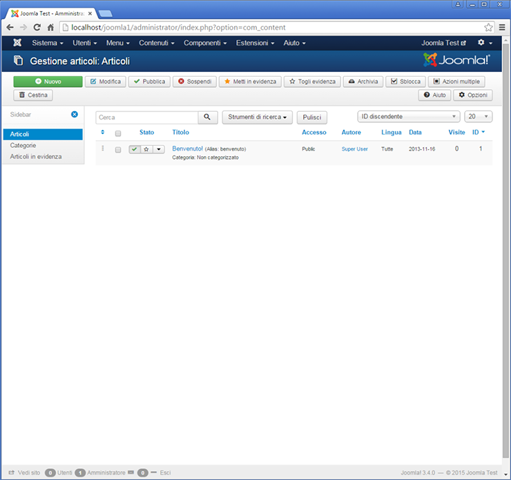The image size is (511, 480).
Task: Click Sospendi toolbar button
Action: click(195, 81)
